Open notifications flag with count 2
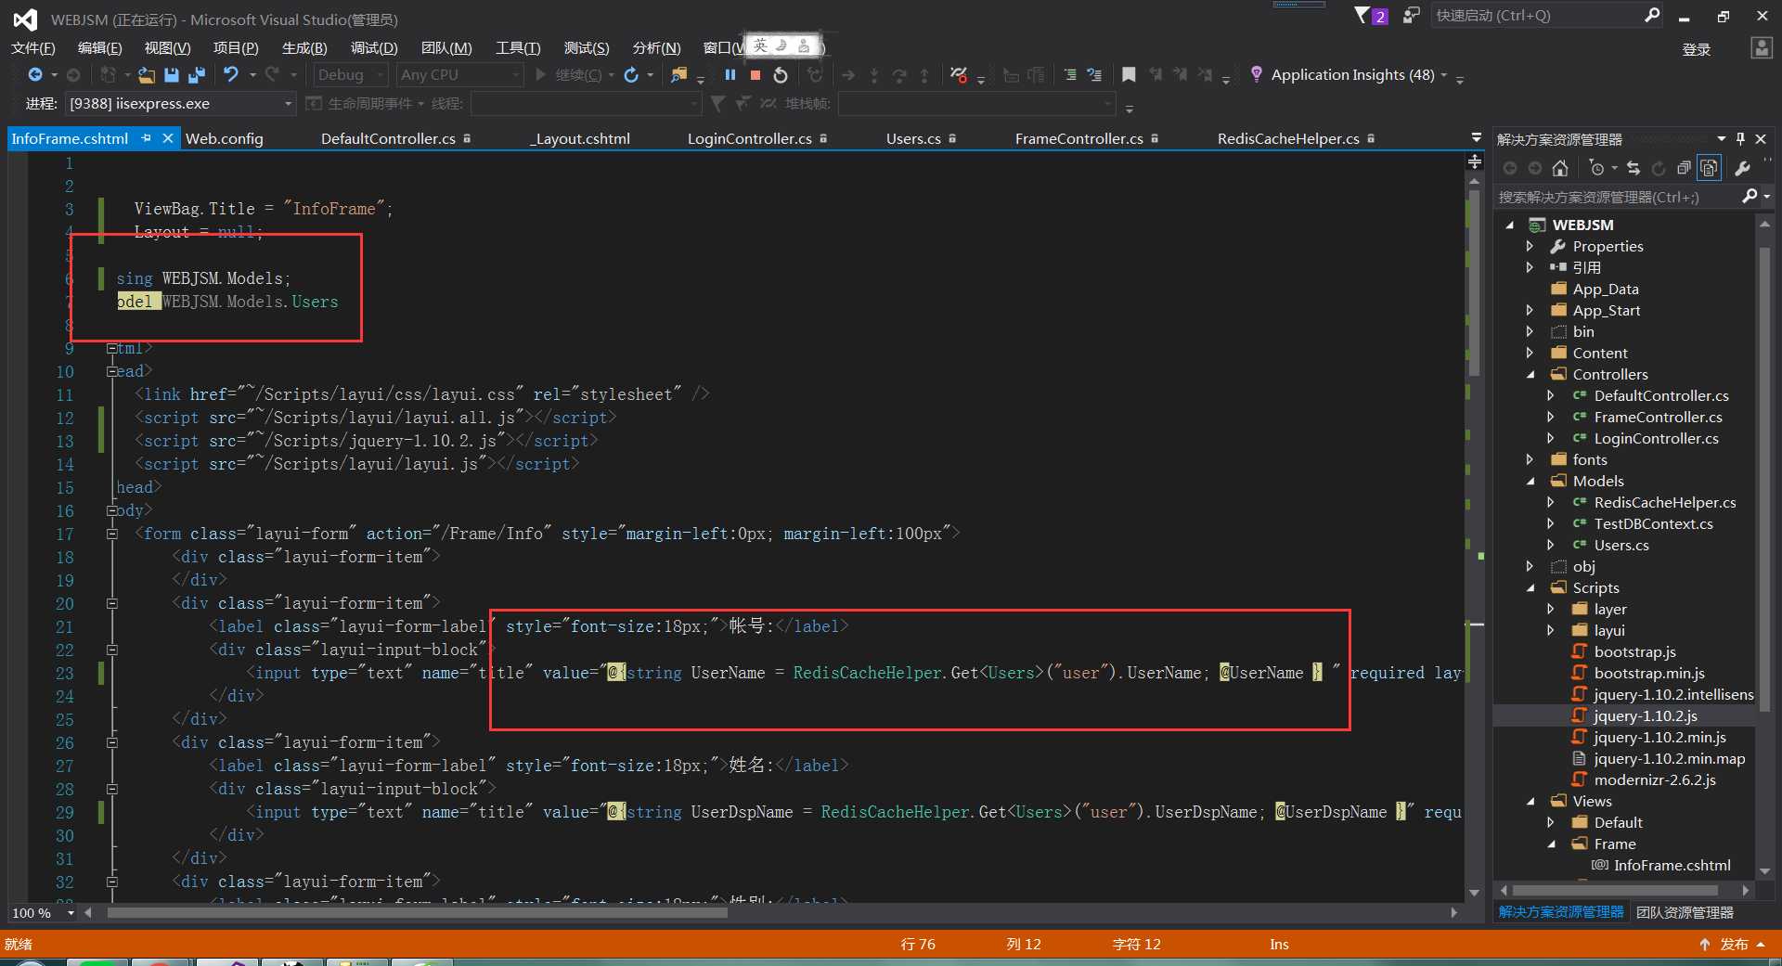Viewport: 1782px width, 966px height. coord(1371,16)
